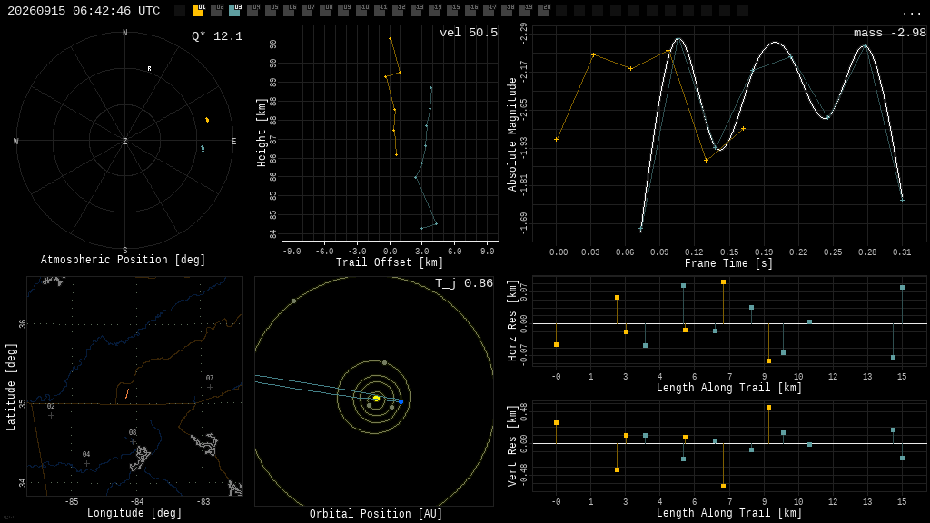Click the yellow meteor track on polar plot
This screenshot has width=930, height=523.
pyautogui.click(x=207, y=120)
